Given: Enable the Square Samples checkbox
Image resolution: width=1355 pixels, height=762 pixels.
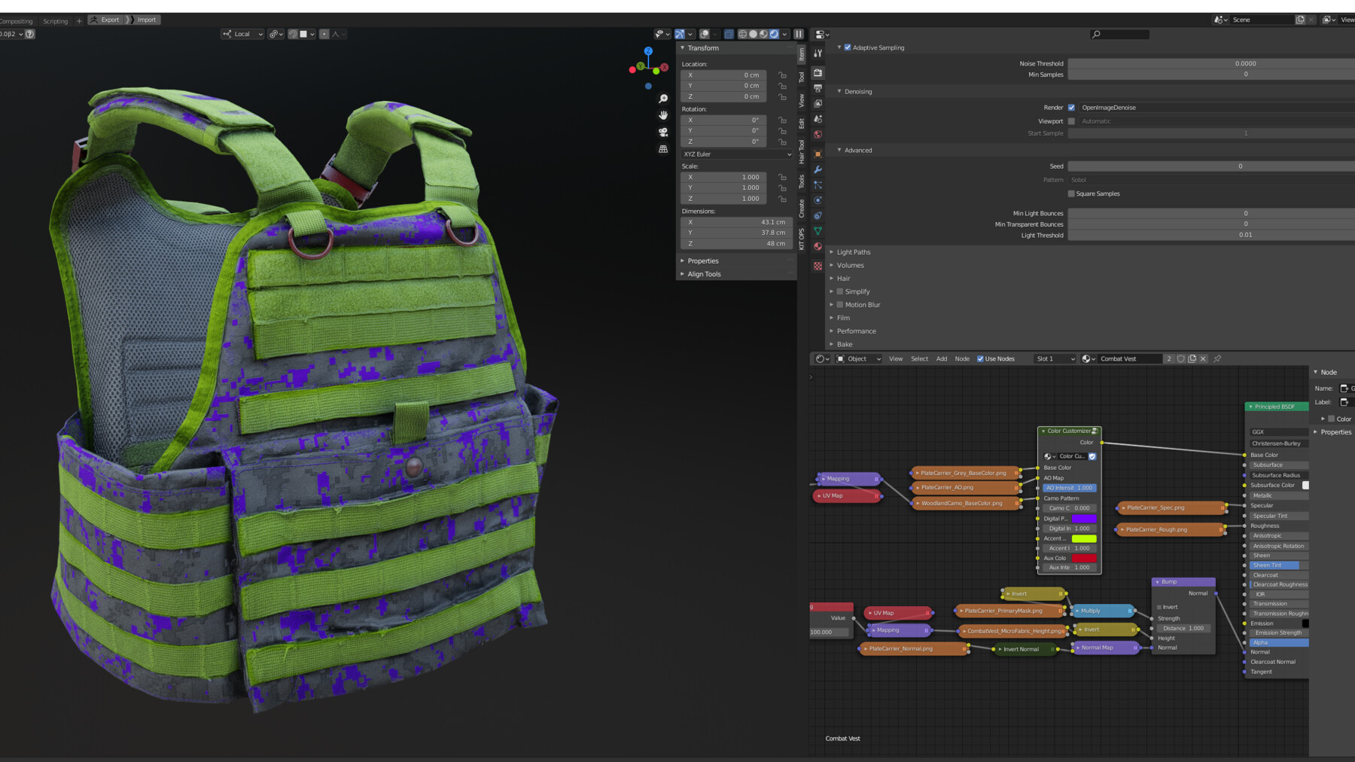Looking at the screenshot, I should click(x=1072, y=194).
